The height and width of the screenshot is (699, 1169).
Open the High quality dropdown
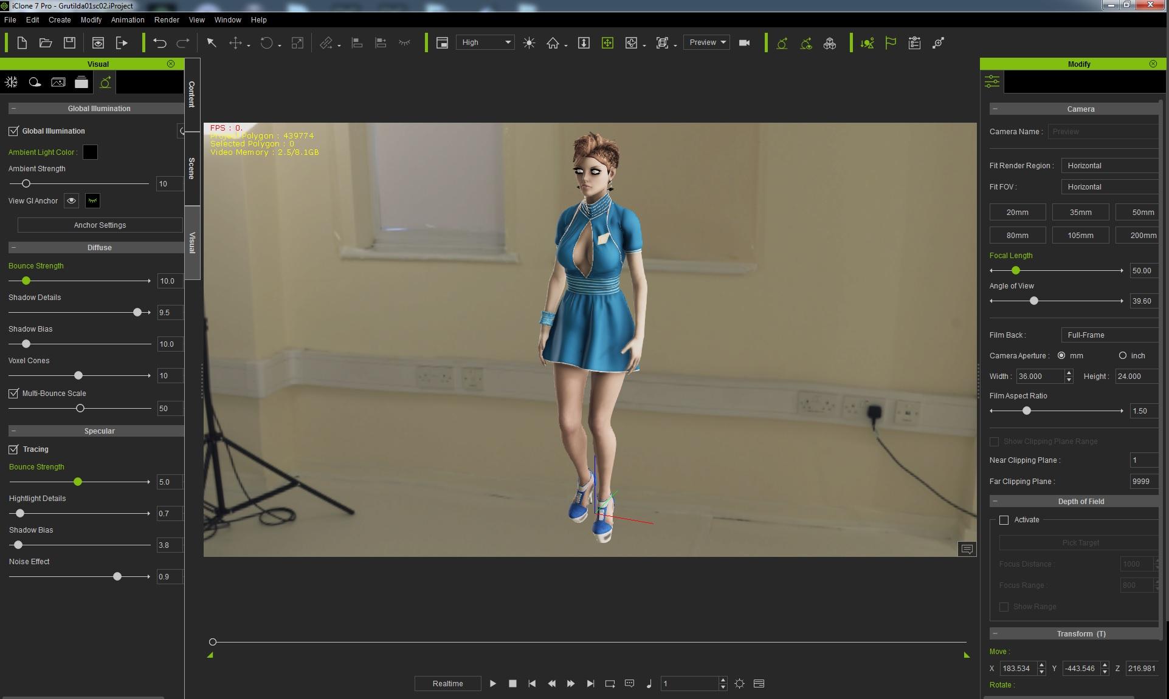click(485, 43)
